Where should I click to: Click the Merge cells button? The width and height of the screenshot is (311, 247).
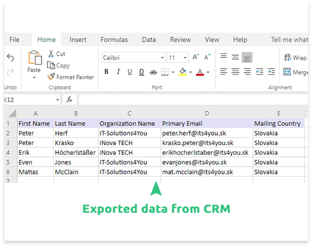[x=296, y=72]
